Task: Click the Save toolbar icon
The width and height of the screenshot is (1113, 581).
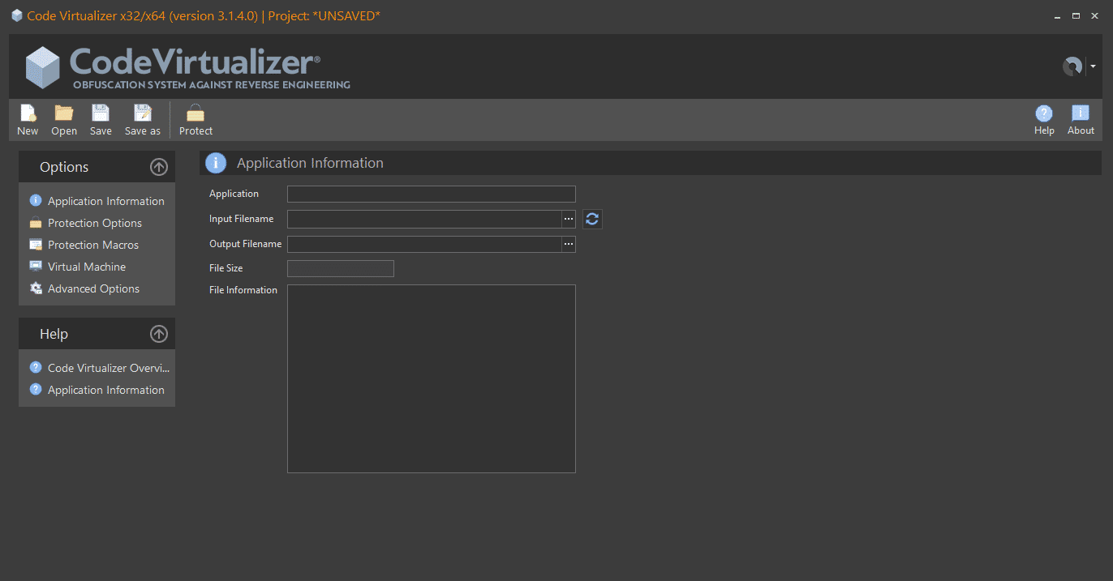Action: pyautogui.click(x=101, y=114)
